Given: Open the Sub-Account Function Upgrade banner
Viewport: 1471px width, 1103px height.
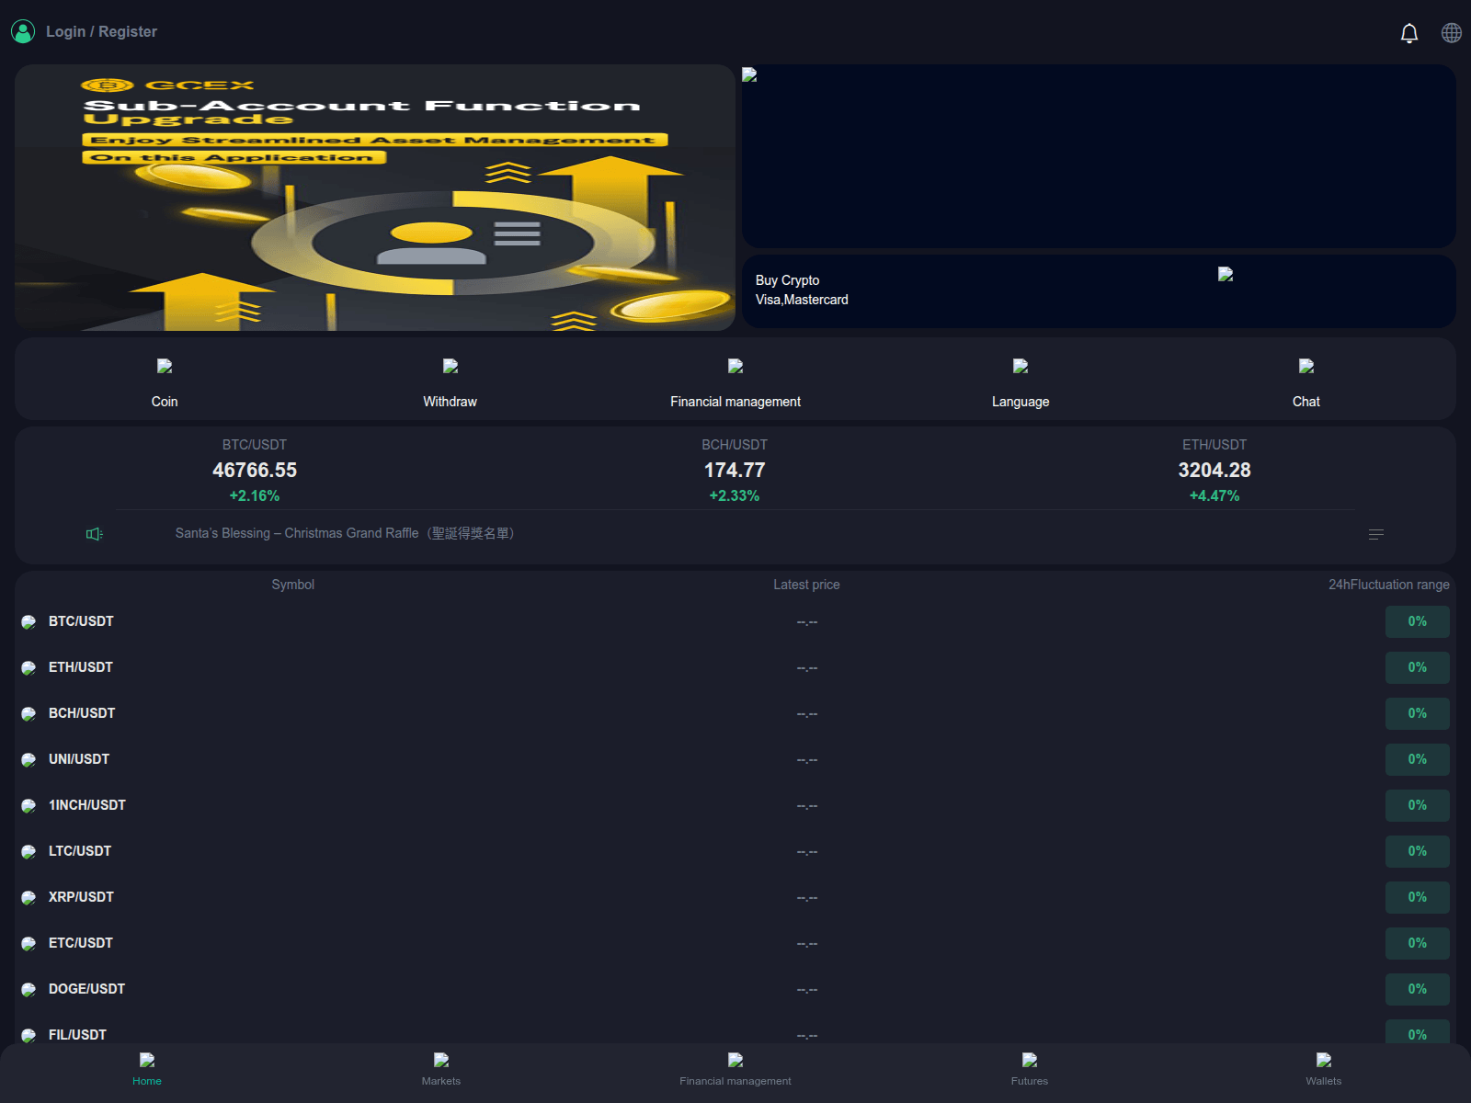Looking at the screenshot, I should click(x=374, y=198).
